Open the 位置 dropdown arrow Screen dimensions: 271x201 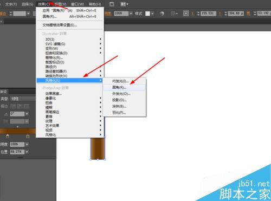pos(27,152)
